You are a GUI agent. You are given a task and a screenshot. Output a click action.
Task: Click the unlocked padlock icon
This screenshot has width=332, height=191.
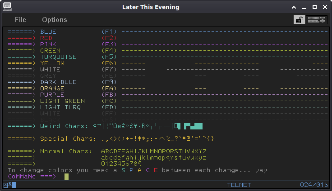click(300, 20)
